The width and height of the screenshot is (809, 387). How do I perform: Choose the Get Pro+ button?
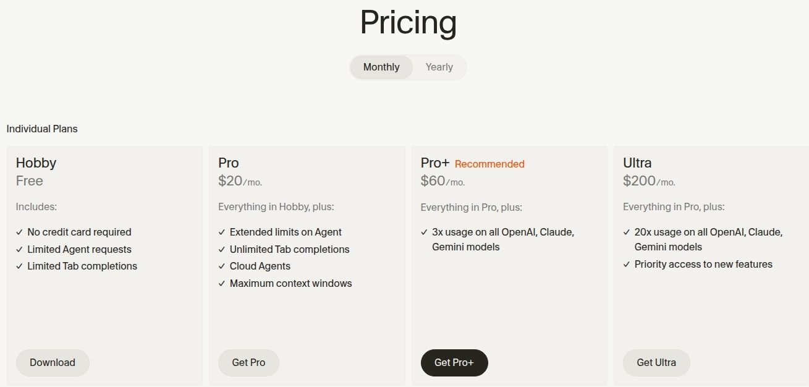(454, 363)
